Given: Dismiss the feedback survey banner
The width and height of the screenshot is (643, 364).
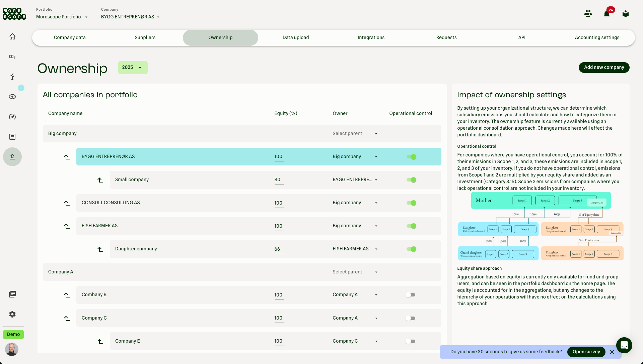Looking at the screenshot, I should 612,352.
